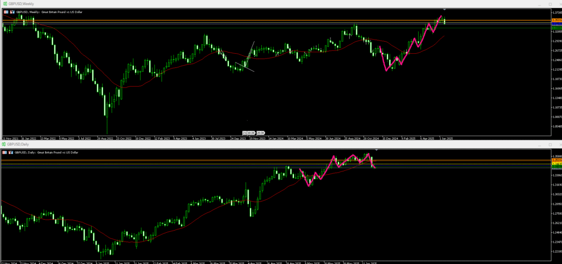Open the one-click trading icon in Weekly chart

(x=6, y=12)
